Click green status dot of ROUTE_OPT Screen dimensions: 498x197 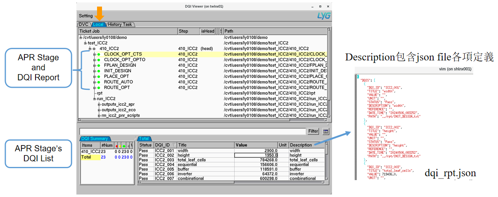(99, 88)
